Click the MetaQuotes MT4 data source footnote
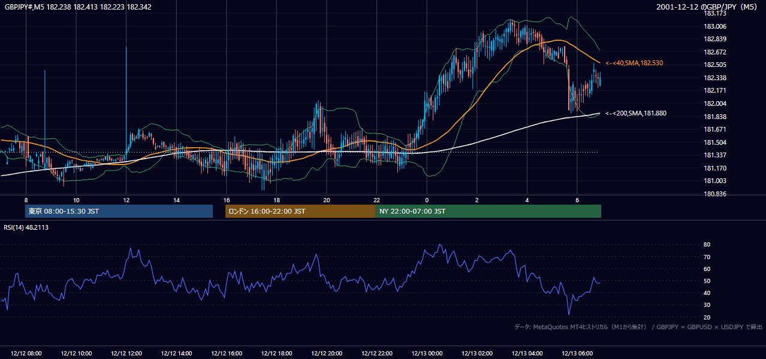This screenshot has height=359, width=766. [638, 327]
